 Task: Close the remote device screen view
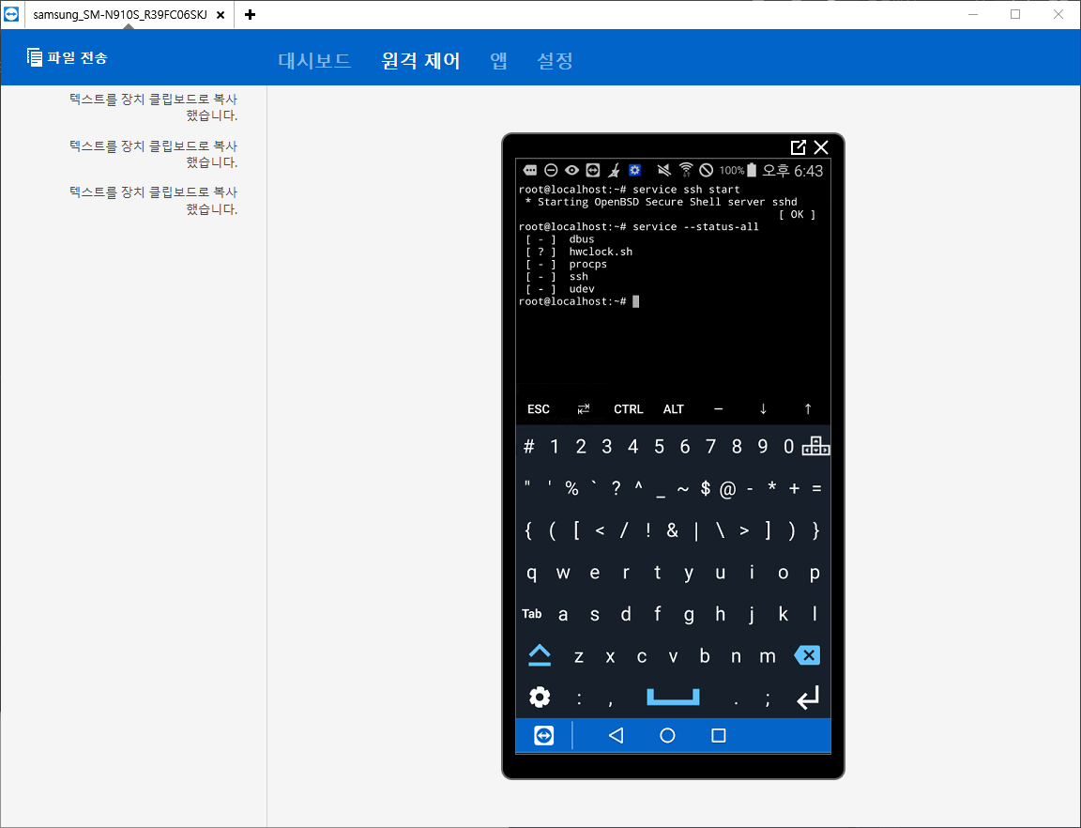(x=820, y=147)
